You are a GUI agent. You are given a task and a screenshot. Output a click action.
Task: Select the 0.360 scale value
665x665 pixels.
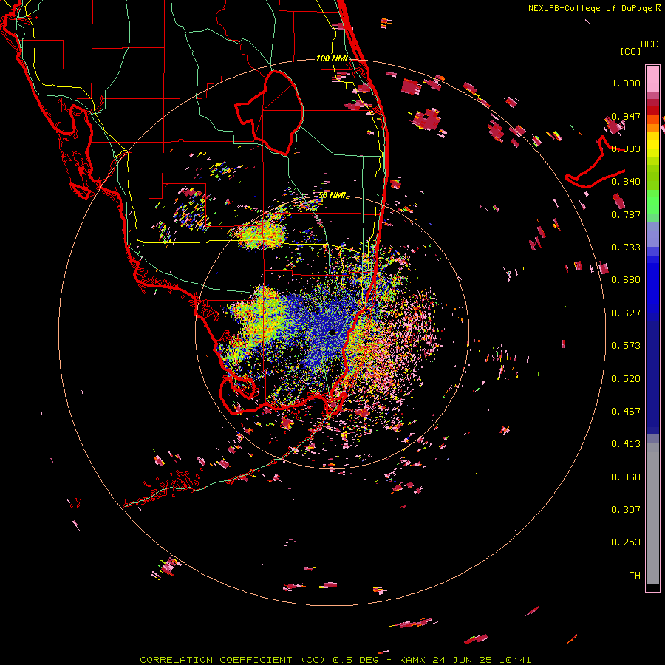(x=626, y=477)
